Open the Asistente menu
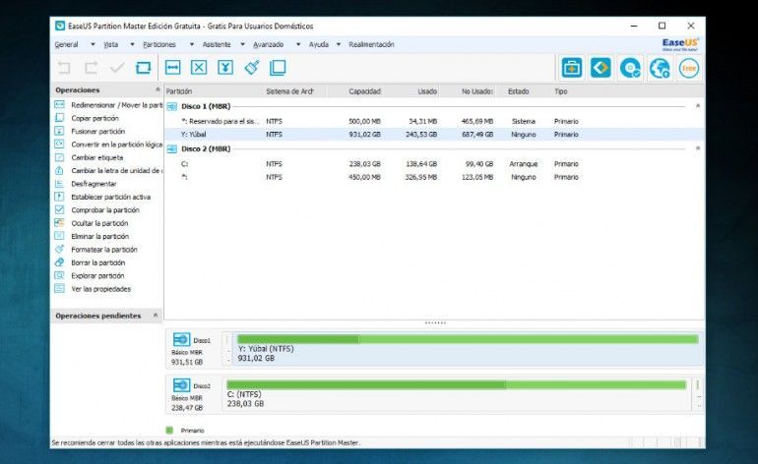758x464 pixels. point(217,44)
